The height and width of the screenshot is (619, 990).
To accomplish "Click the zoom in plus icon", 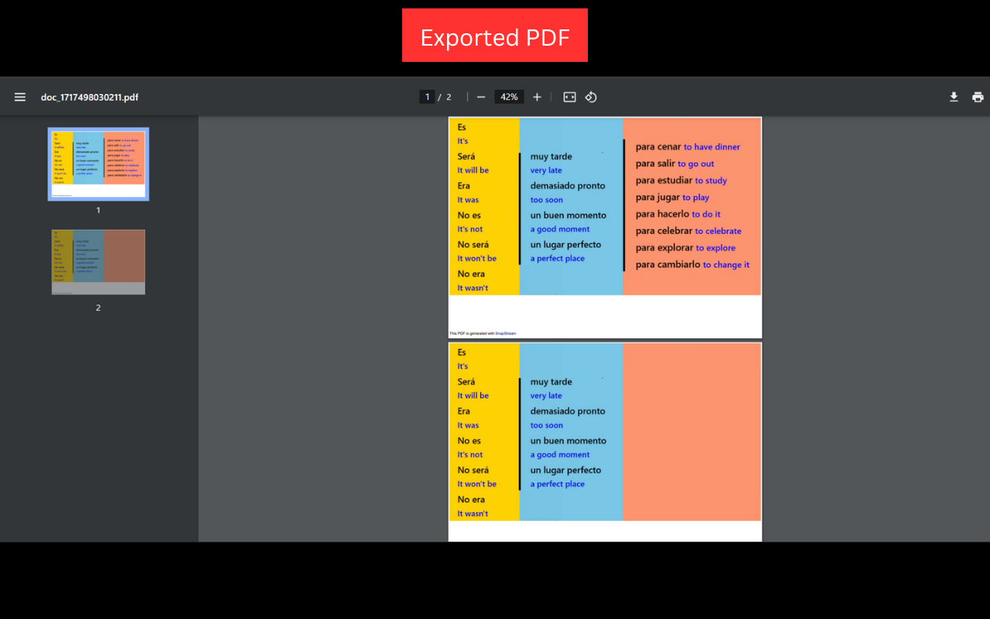I will click(x=537, y=97).
